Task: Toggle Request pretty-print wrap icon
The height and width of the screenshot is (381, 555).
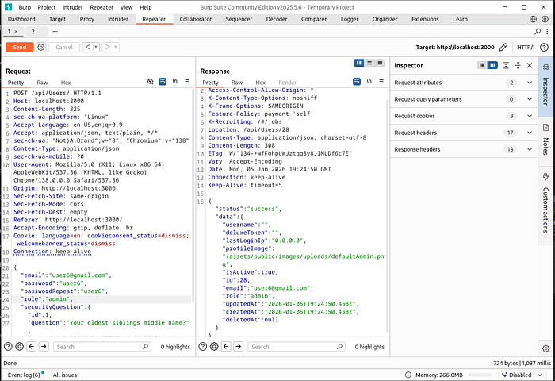Action: [x=163, y=82]
